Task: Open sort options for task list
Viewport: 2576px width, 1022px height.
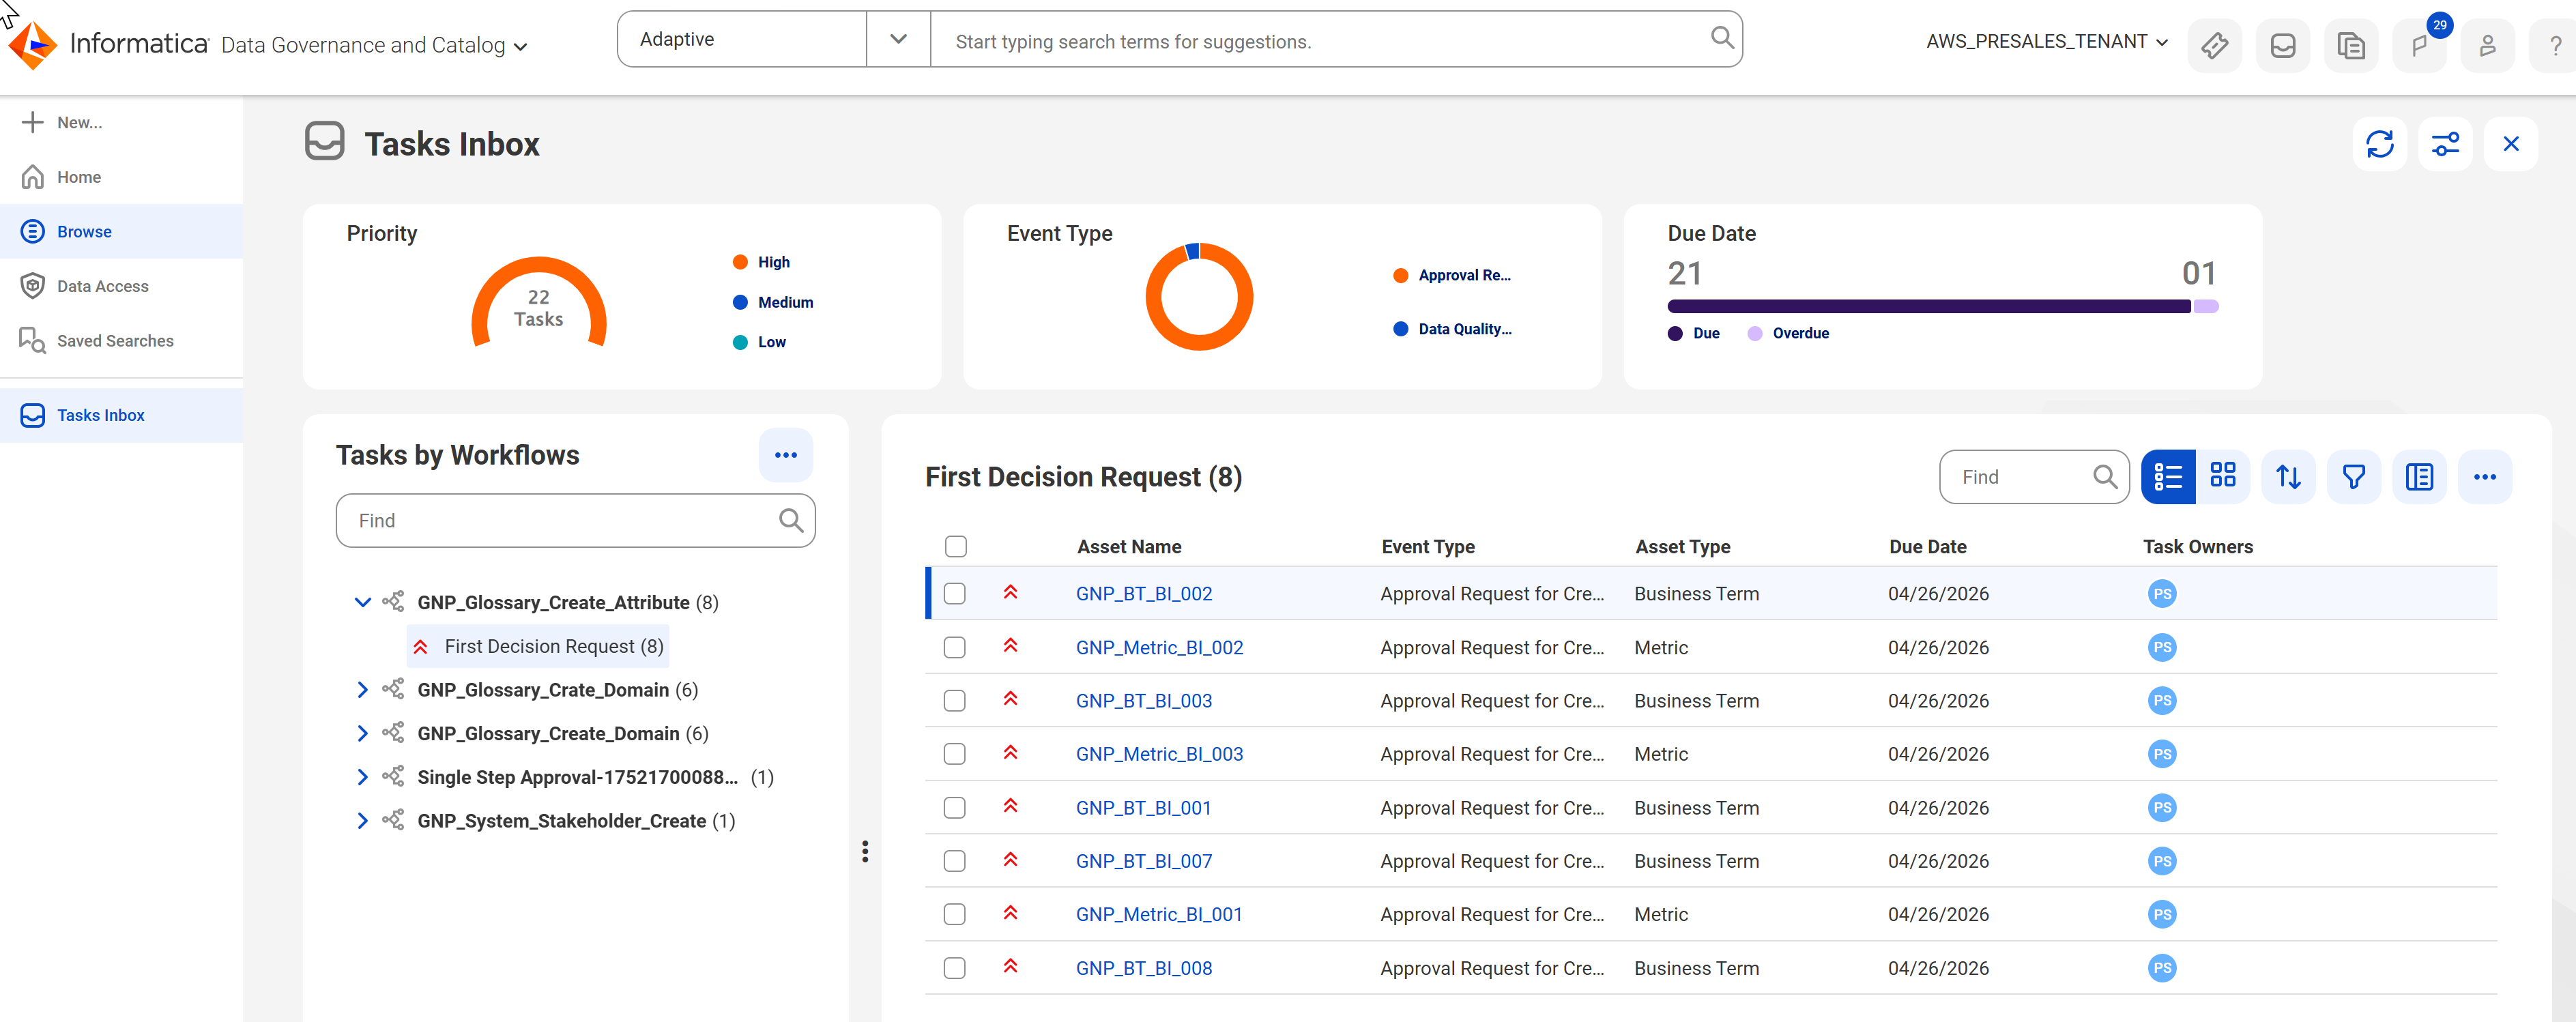Action: click(x=2288, y=477)
